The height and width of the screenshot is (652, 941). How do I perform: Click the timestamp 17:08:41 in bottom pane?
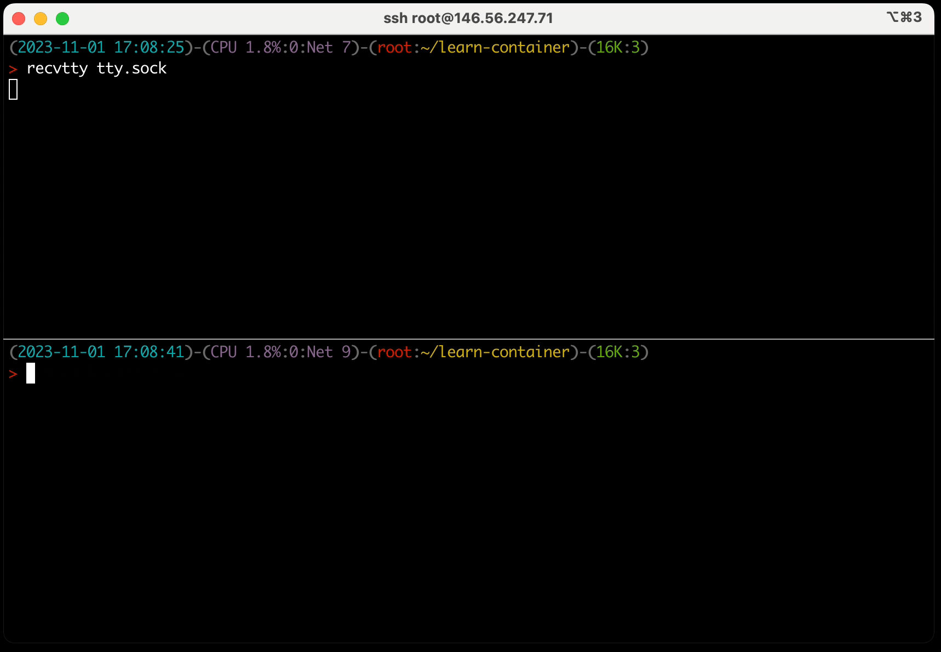pyautogui.click(x=149, y=352)
